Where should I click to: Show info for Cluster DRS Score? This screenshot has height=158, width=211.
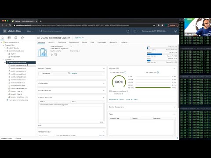tap(125, 72)
